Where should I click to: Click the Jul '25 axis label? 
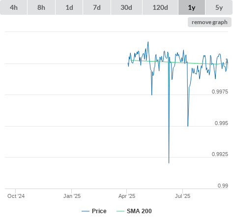click(x=182, y=196)
